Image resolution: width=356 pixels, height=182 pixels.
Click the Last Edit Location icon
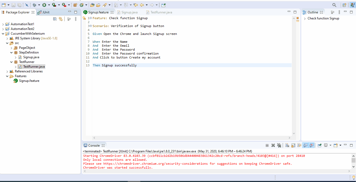136,5
